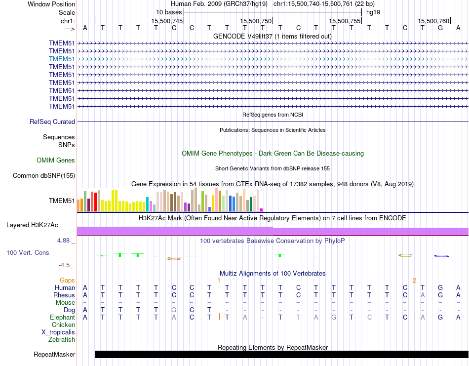Click the purple H3K27Ac signal bar

273,231
